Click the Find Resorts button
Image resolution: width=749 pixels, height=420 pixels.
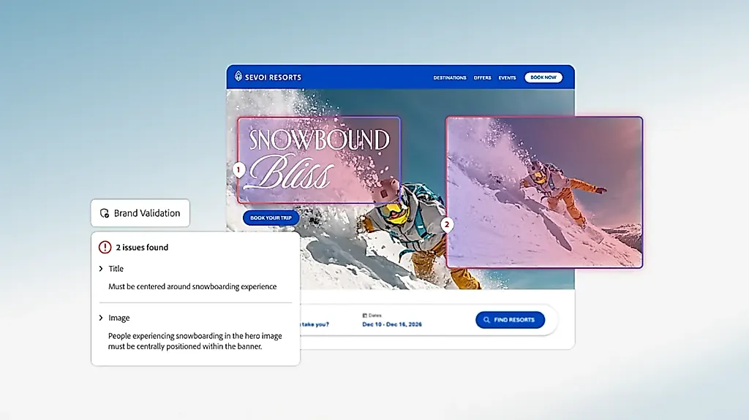click(510, 320)
